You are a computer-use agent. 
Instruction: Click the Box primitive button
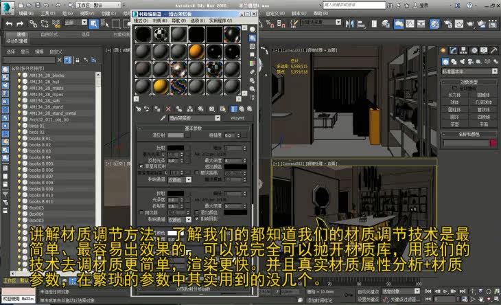[x=454, y=95]
